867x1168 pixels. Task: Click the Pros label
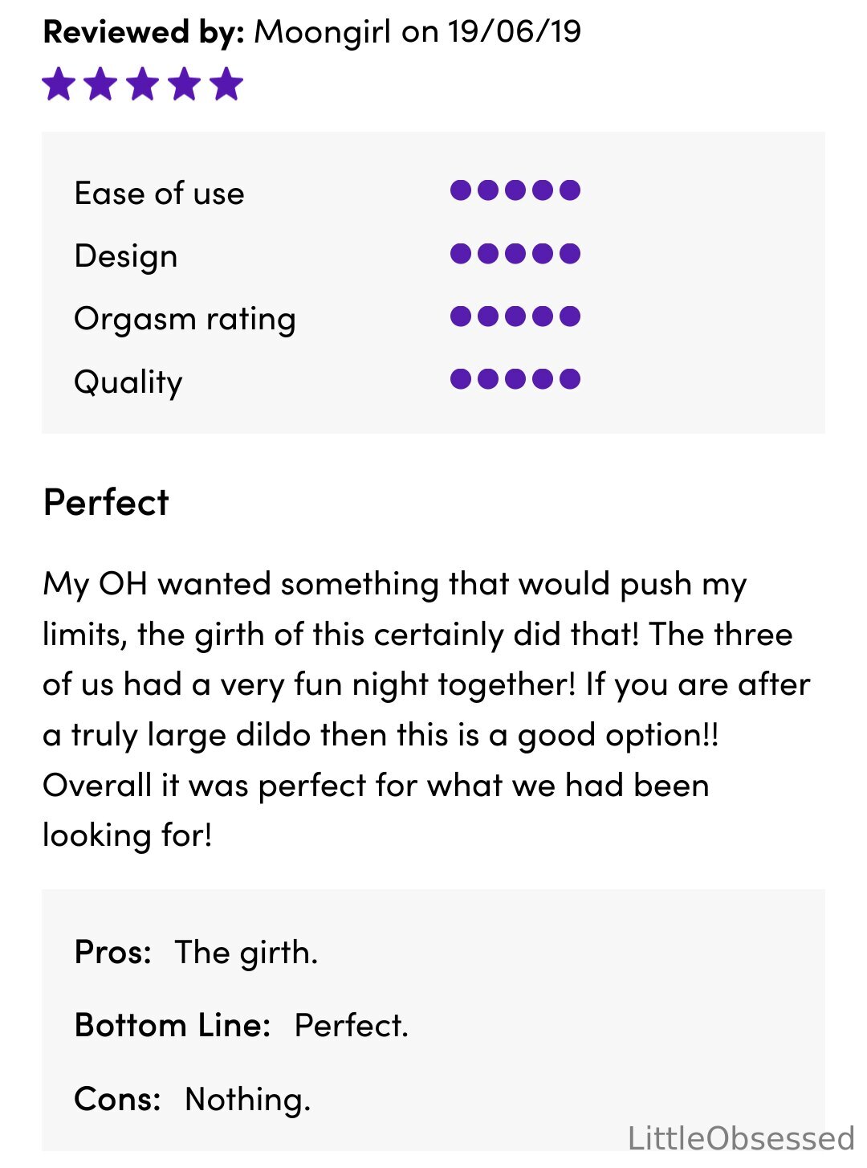[113, 953]
